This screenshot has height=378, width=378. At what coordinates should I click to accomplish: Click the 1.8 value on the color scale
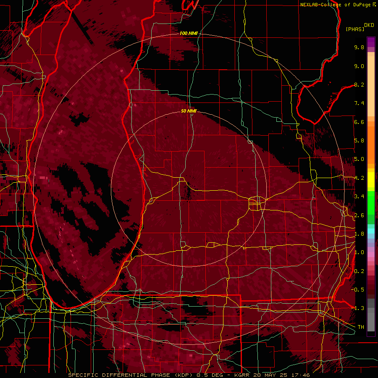359,234
